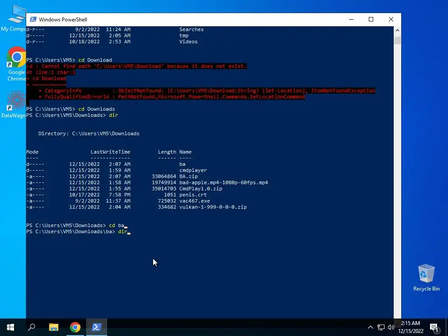This screenshot has width=448, height=336.
Task: Select the Recycle Bin desktop icon
Action: coord(426,278)
